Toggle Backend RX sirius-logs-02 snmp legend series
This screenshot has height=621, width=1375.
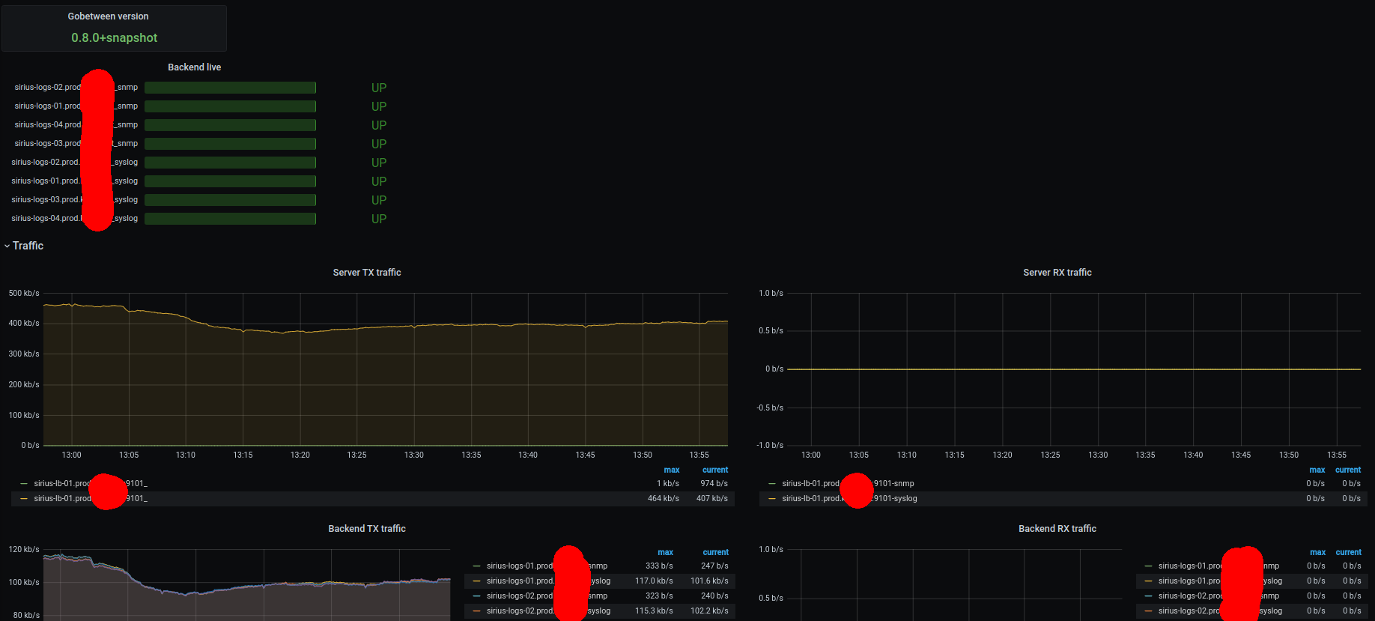[1218, 596]
